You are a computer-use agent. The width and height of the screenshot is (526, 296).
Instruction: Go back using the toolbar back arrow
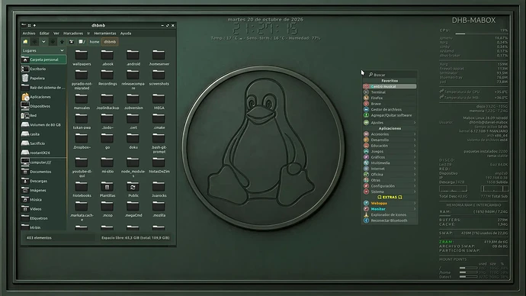pyautogui.click(x=34, y=42)
